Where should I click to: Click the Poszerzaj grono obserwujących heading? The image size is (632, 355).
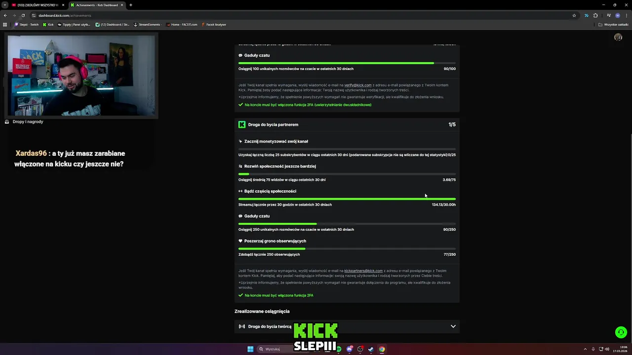(275, 241)
